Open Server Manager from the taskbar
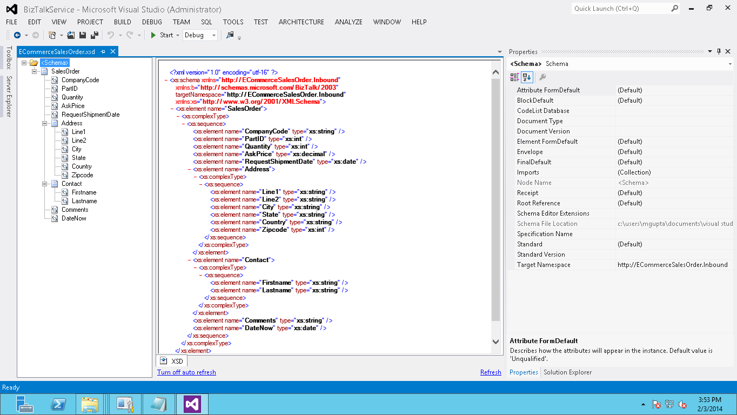The image size is (737, 415). point(24,404)
